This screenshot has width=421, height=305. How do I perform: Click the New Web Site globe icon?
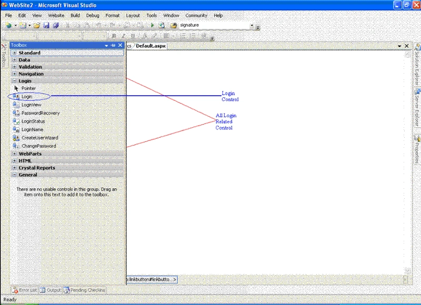[x=8, y=25]
